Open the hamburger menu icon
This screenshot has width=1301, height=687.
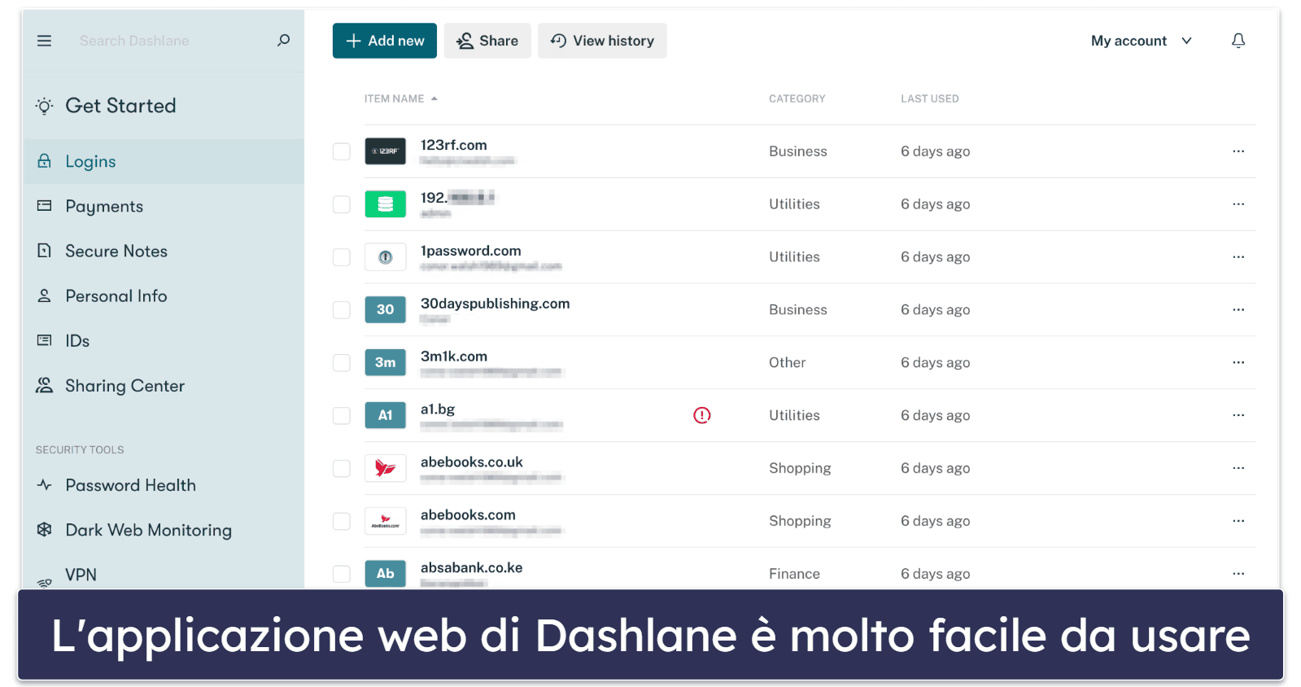[x=44, y=41]
